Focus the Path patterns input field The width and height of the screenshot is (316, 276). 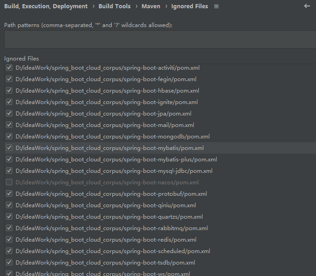[x=160, y=39]
